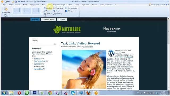Open the Ширина dropdown
The image size is (170, 96).
coord(48,8)
